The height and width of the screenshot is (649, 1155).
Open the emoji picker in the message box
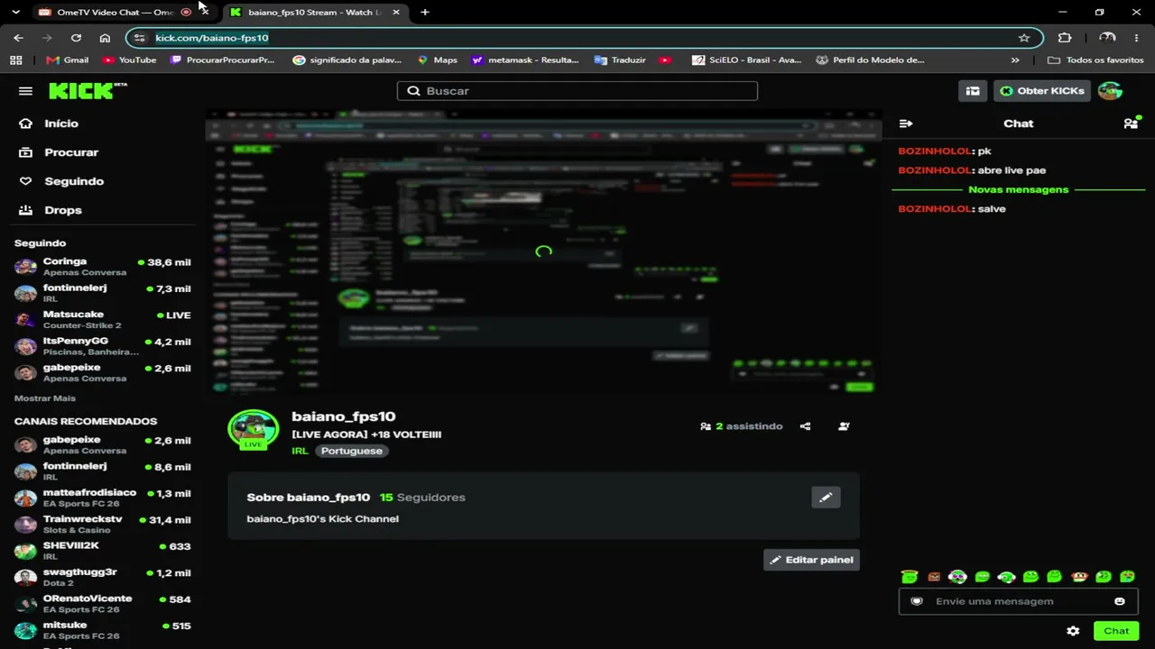tap(1120, 601)
